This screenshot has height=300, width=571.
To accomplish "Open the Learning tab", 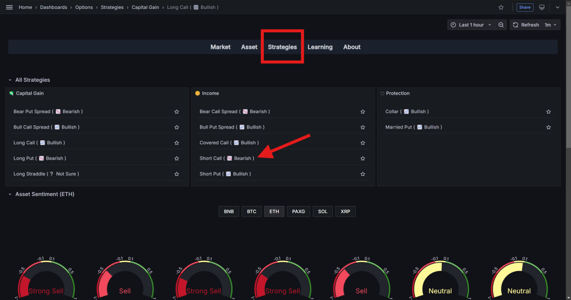I will 320,47.
